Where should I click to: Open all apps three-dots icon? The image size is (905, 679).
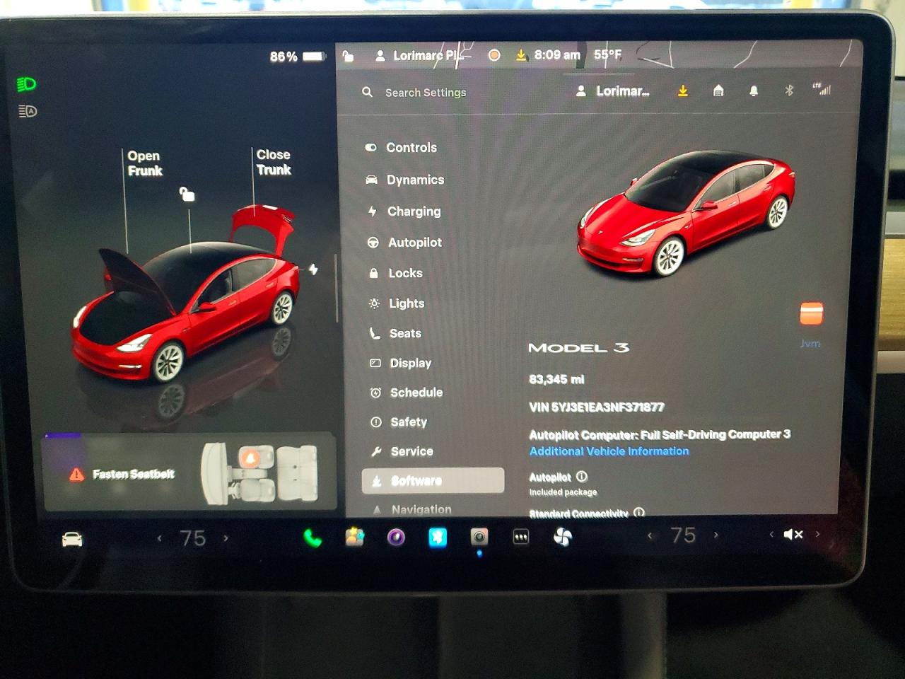(x=521, y=538)
